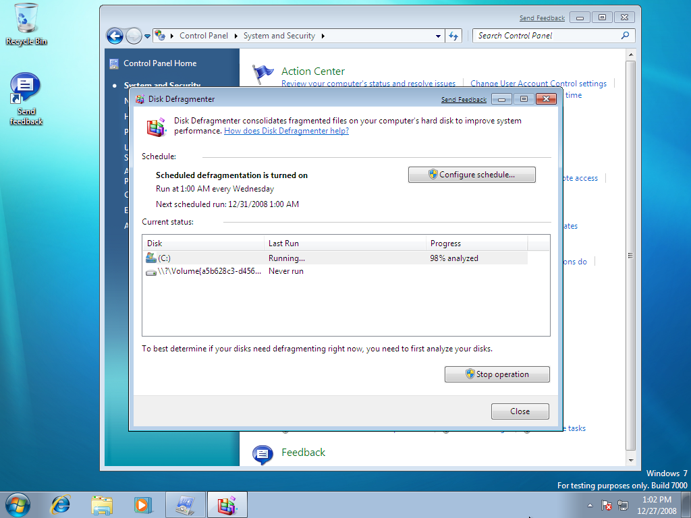Click the Never run status cell
691x518 pixels.
[x=286, y=271]
